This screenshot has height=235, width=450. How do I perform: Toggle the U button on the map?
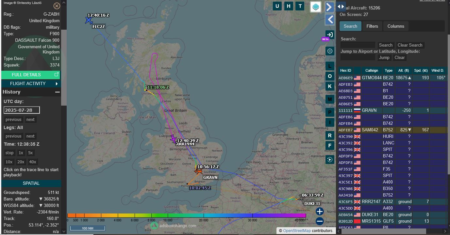[277, 6]
